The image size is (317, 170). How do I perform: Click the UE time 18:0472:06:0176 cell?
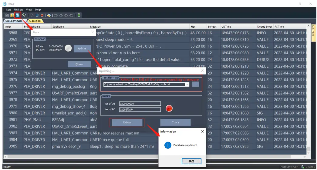[x=238, y=33]
